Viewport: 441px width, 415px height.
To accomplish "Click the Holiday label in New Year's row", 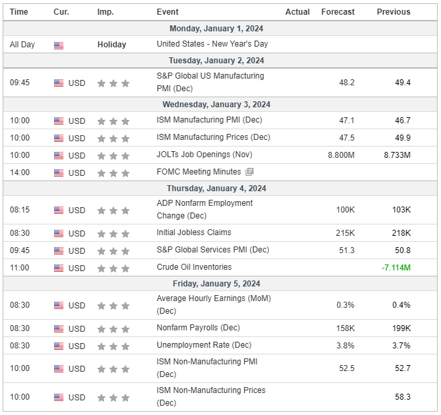I will pyautogui.click(x=111, y=45).
